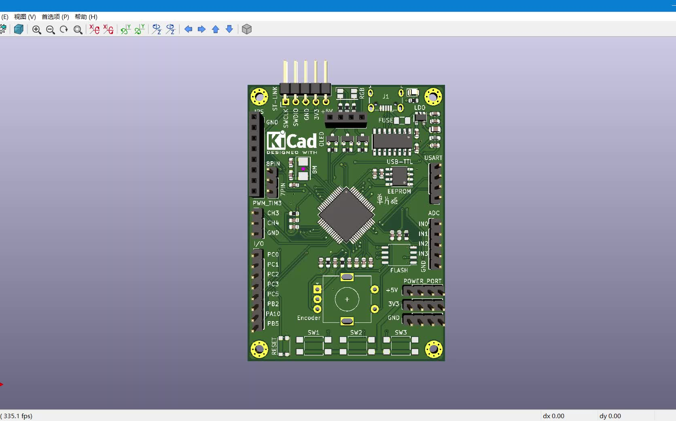This screenshot has width=676, height=421.
Task: Pan the view to the left
Action: click(188, 29)
